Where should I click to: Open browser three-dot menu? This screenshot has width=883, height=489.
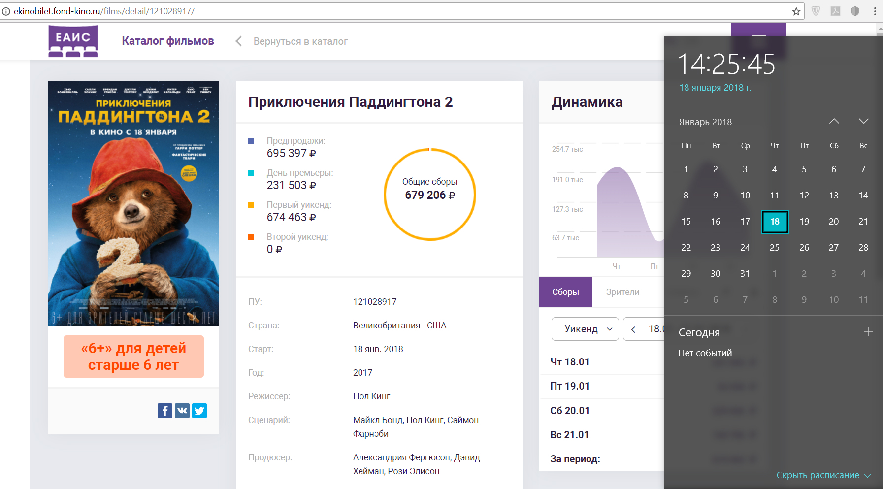click(x=875, y=11)
